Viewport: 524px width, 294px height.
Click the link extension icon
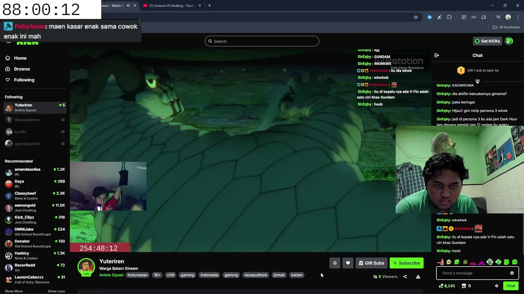[474, 17]
